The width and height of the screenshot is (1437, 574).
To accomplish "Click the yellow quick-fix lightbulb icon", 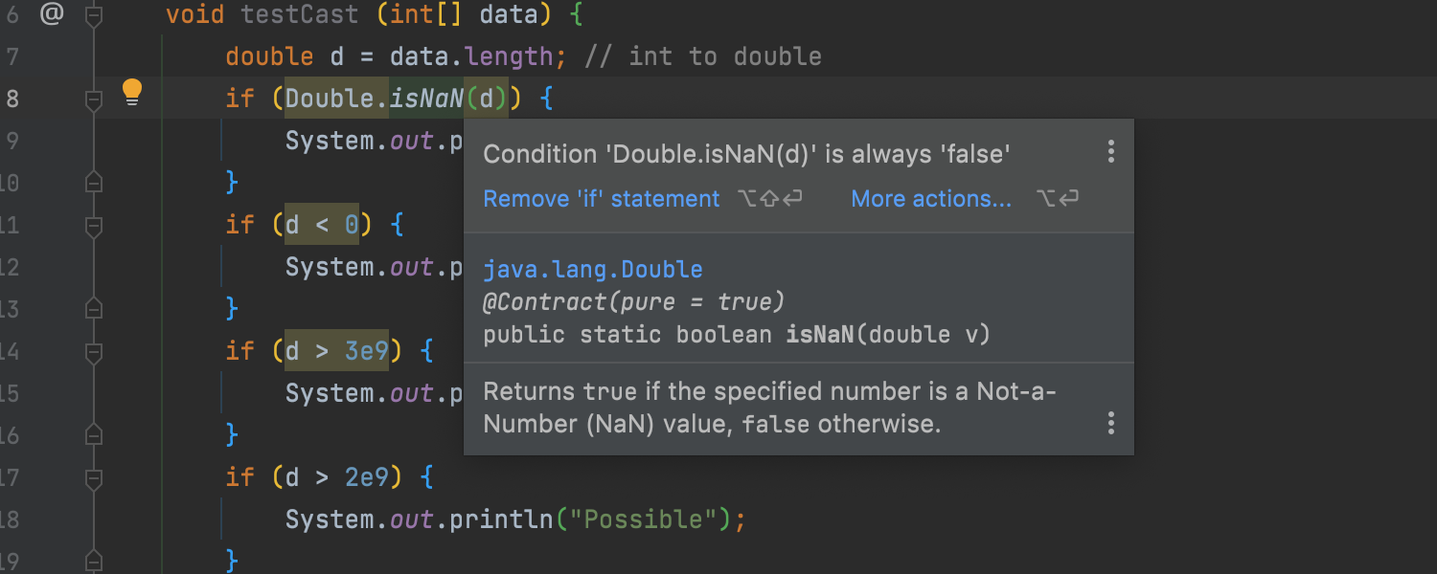I will click(x=132, y=92).
